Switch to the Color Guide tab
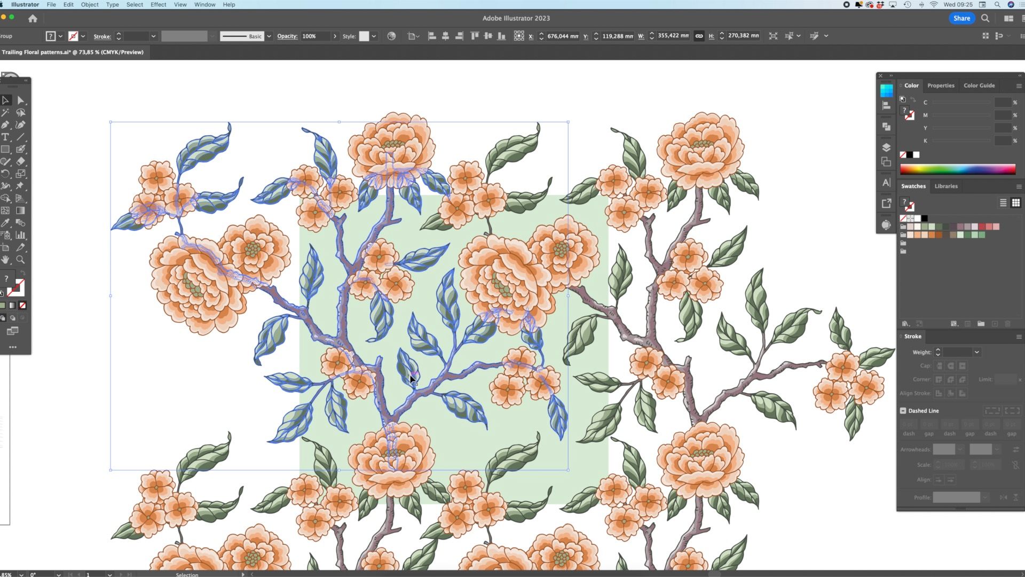The image size is (1025, 577). tap(979, 85)
